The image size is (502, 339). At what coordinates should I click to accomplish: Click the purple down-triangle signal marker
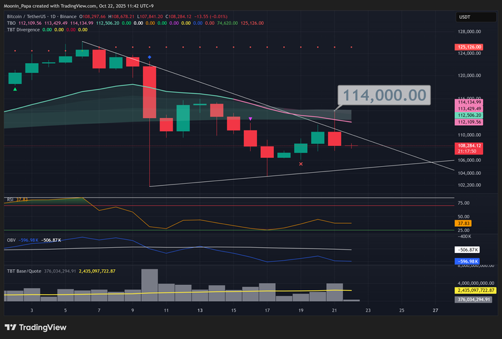tap(251, 119)
